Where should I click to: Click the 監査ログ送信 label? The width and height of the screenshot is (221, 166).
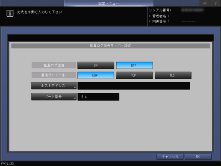click(54, 65)
